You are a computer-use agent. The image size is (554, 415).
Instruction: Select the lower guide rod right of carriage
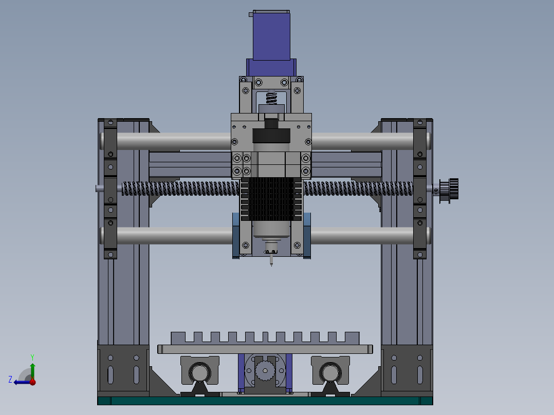click(362, 236)
